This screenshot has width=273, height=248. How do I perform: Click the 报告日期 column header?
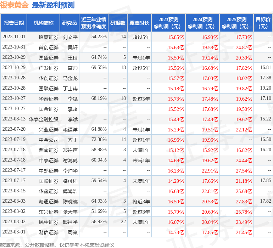click(14, 23)
